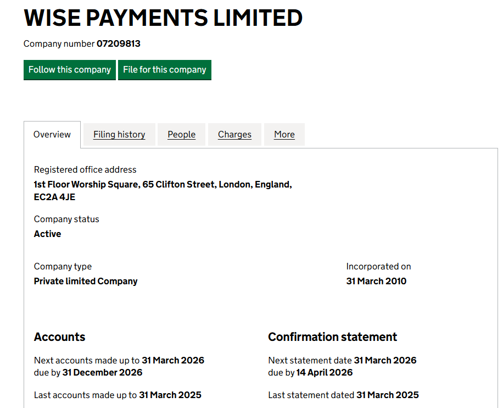Click the Company type label
This screenshot has width=503, height=408.
(x=63, y=266)
